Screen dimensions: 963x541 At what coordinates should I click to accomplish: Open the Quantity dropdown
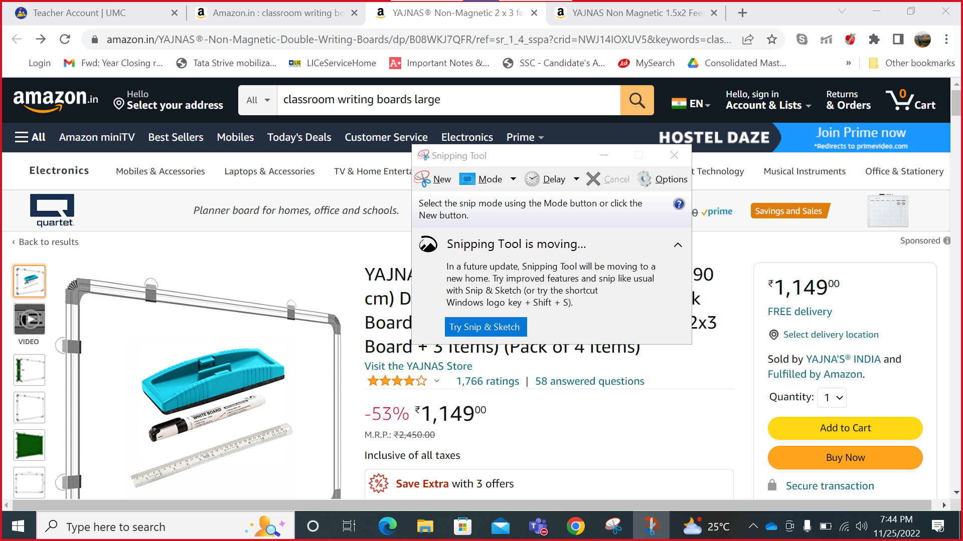832,398
